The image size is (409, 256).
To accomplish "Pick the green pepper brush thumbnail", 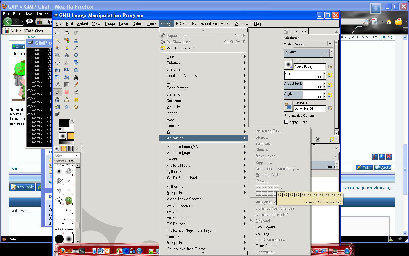I will click(69, 200).
